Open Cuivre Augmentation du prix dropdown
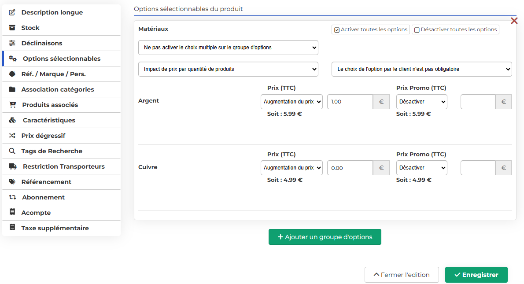524x284 pixels. tap(292, 168)
